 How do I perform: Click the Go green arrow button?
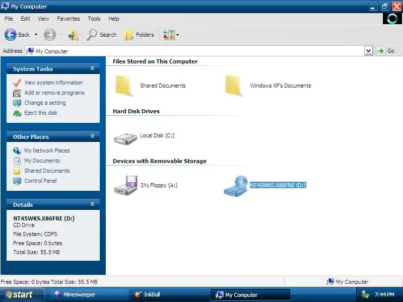(x=381, y=51)
